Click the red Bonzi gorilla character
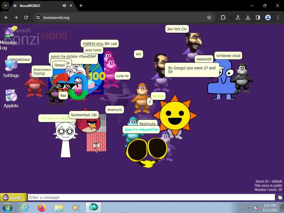Viewport: 284px width, 213px height. [x=34, y=85]
